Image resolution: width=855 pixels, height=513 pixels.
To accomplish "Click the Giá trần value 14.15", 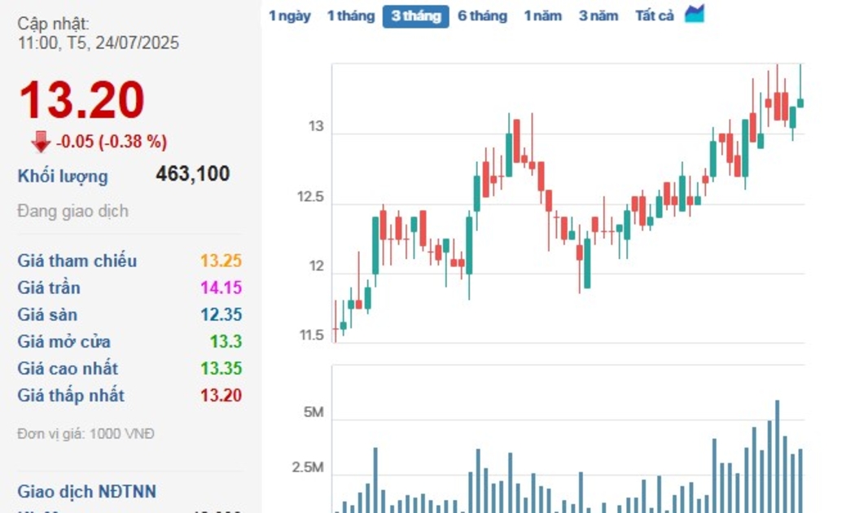I will [221, 287].
